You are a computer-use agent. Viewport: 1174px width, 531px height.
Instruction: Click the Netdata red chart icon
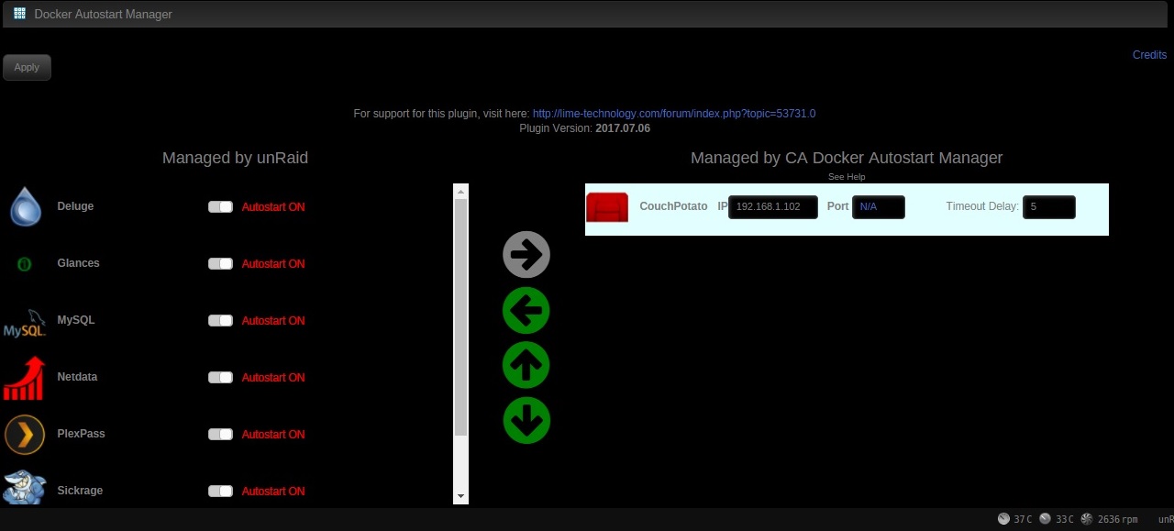[25, 378]
